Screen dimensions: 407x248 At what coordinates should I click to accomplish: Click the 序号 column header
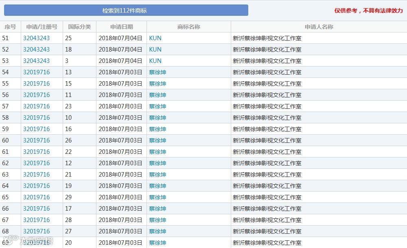(x=11, y=27)
